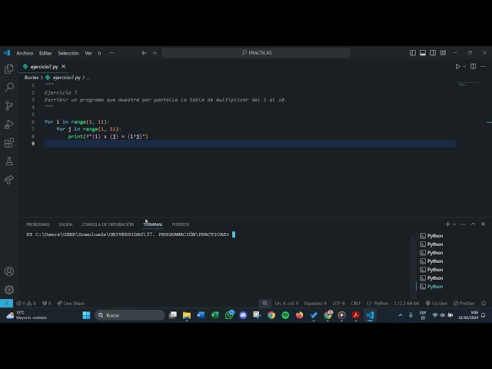Customize layout icon in title bar

(x=443, y=53)
